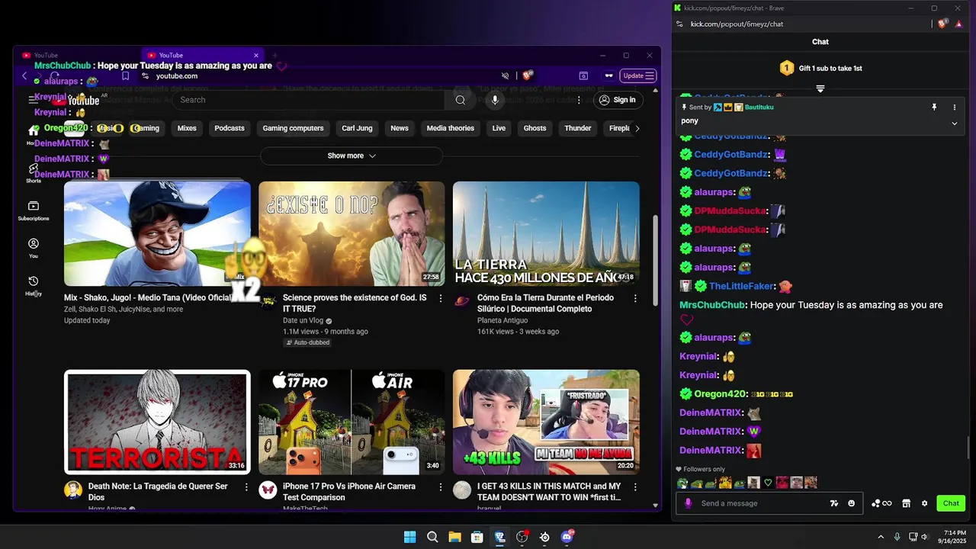
Task: Unpin the pinned message from Bautituku
Action: (x=934, y=108)
